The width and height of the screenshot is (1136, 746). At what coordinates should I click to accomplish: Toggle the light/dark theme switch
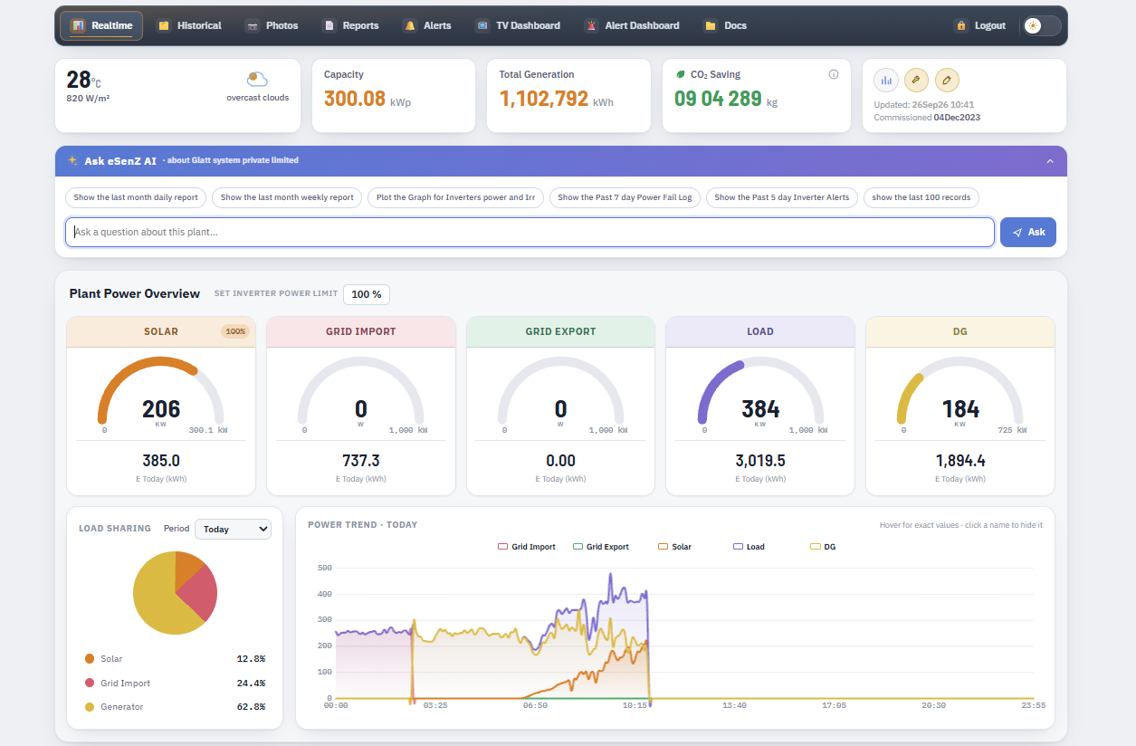click(1041, 25)
